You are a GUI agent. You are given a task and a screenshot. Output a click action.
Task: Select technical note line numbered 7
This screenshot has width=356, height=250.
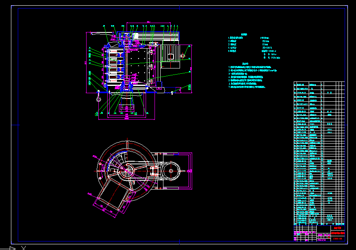[247, 87]
